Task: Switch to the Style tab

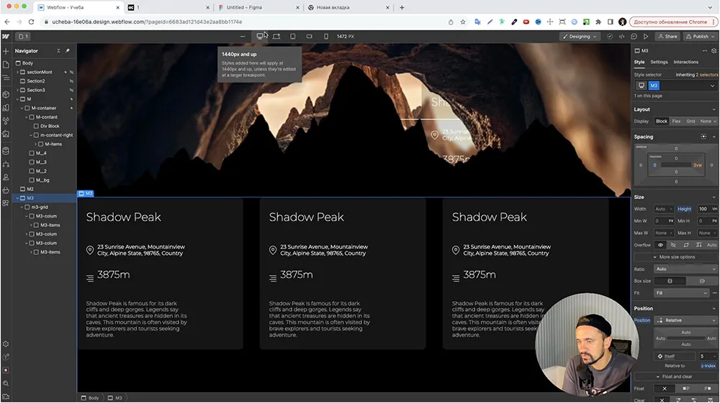Action: 639,62
